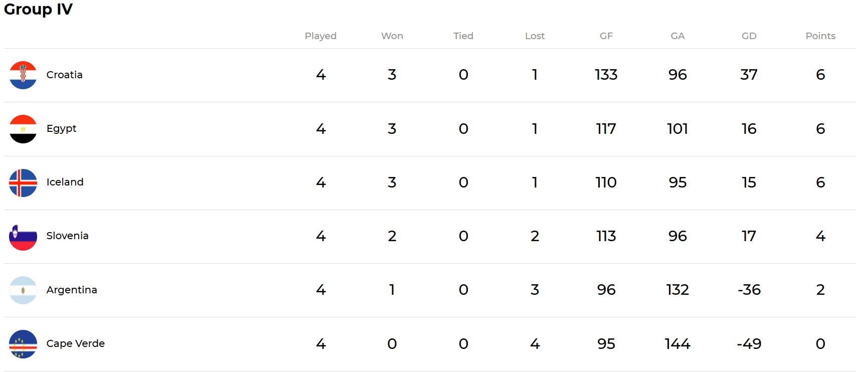This screenshot has height=372, width=856.
Task: Open the Croatia team name link
Action: 64,75
